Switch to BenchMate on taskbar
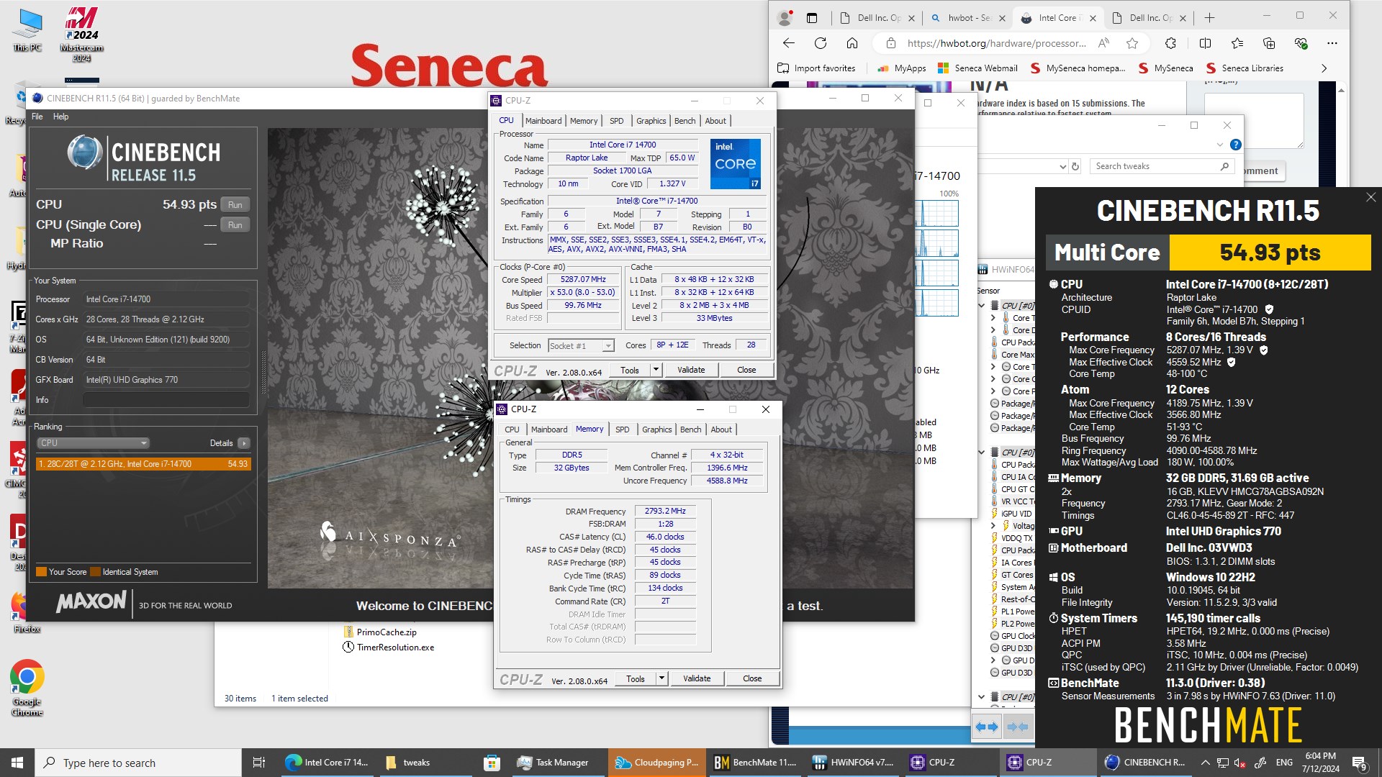This screenshot has height=777, width=1382. click(755, 763)
